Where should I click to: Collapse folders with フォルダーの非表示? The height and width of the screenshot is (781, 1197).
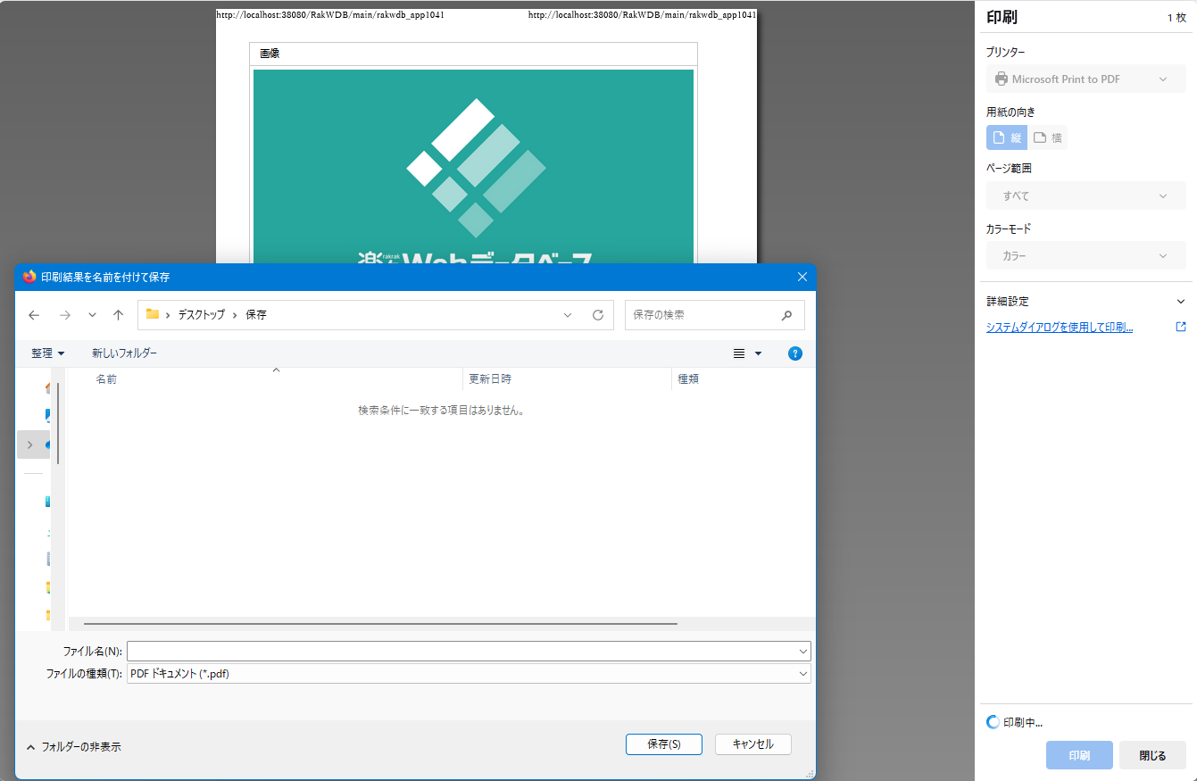pyautogui.click(x=73, y=747)
